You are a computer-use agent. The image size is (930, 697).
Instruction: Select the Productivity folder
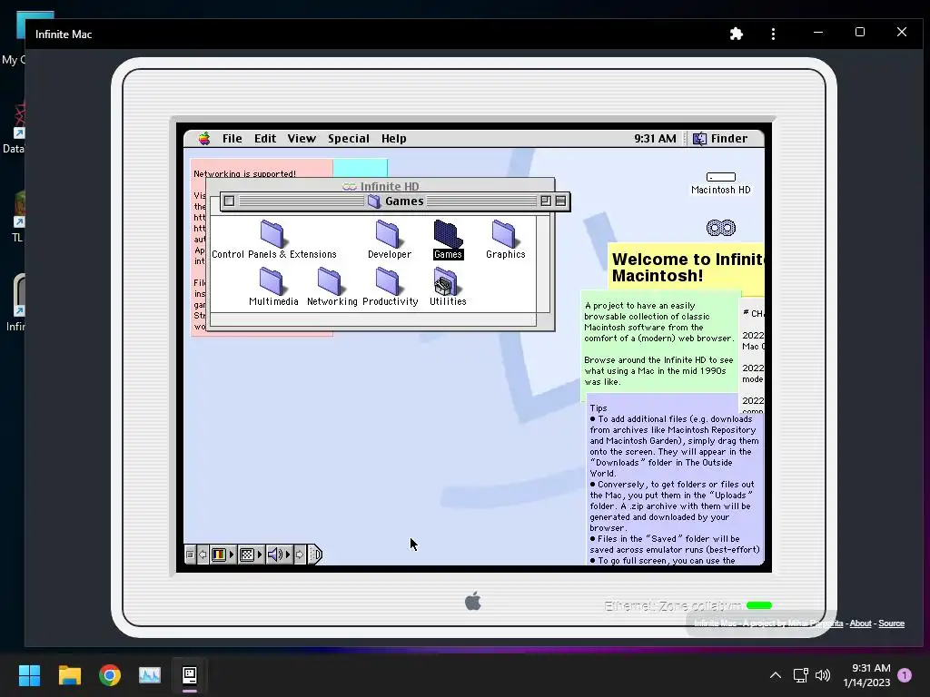click(390, 287)
